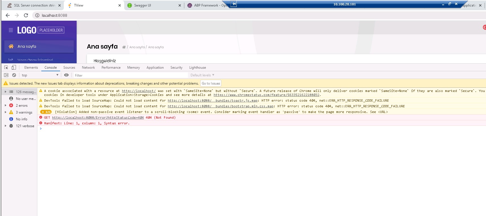Toggle the device toolbar icon
Viewport: 486px width, 216px height.
tap(14, 68)
